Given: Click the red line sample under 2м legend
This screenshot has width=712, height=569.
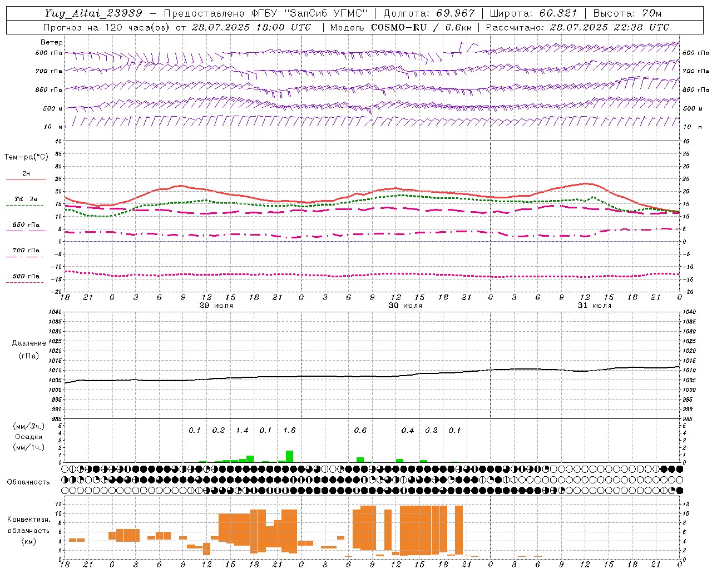Looking at the screenshot, I should pos(26,179).
